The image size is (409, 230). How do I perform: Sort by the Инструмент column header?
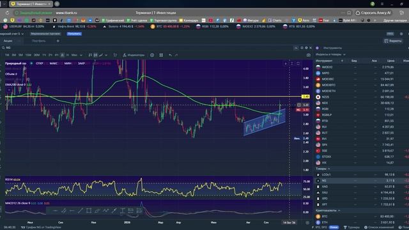coord(324,61)
